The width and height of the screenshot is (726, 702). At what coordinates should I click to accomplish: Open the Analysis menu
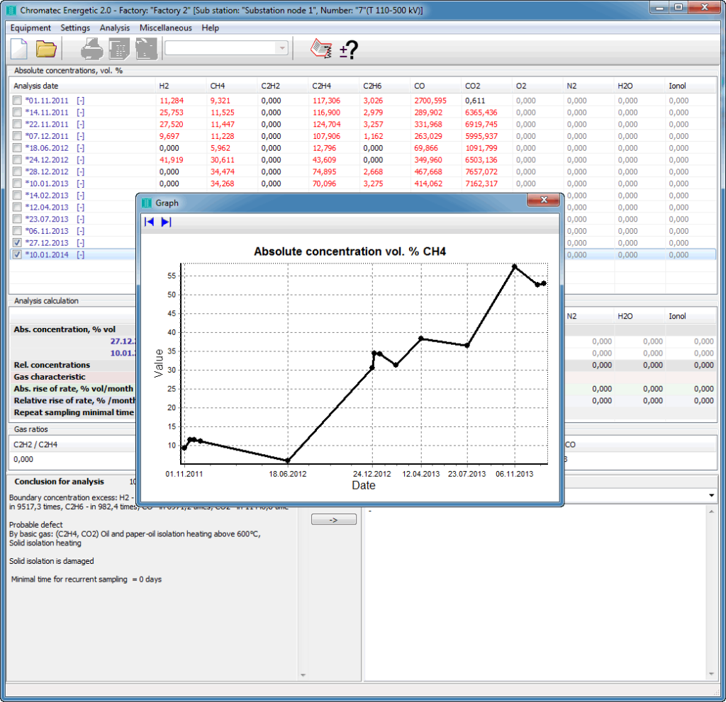click(115, 28)
